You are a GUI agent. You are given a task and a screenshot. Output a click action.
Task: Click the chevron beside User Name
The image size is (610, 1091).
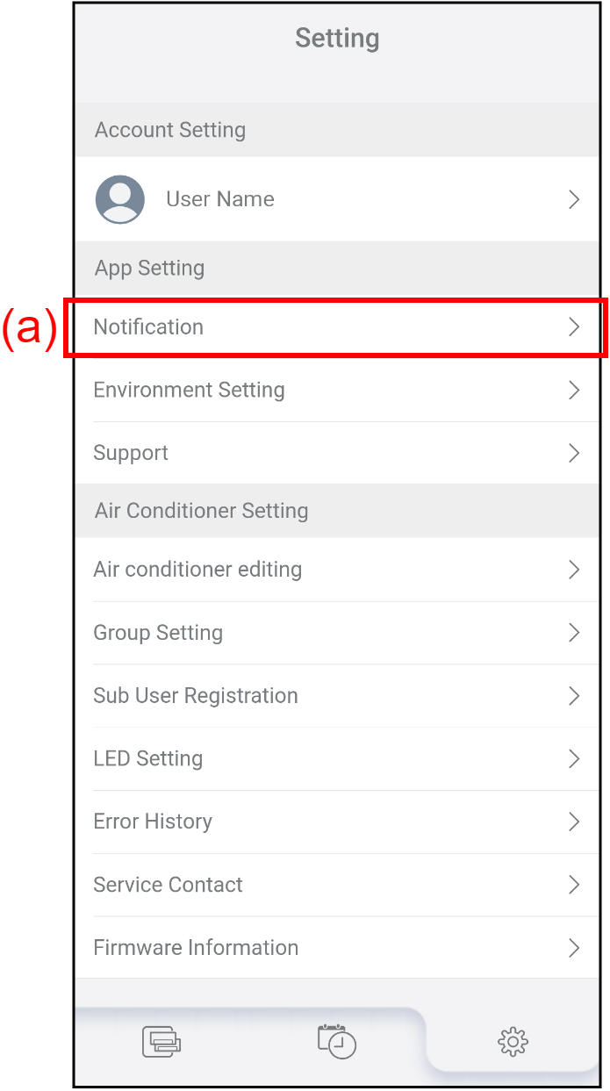click(574, 200)
